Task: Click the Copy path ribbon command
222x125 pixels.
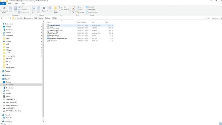Action: point(23,10)
